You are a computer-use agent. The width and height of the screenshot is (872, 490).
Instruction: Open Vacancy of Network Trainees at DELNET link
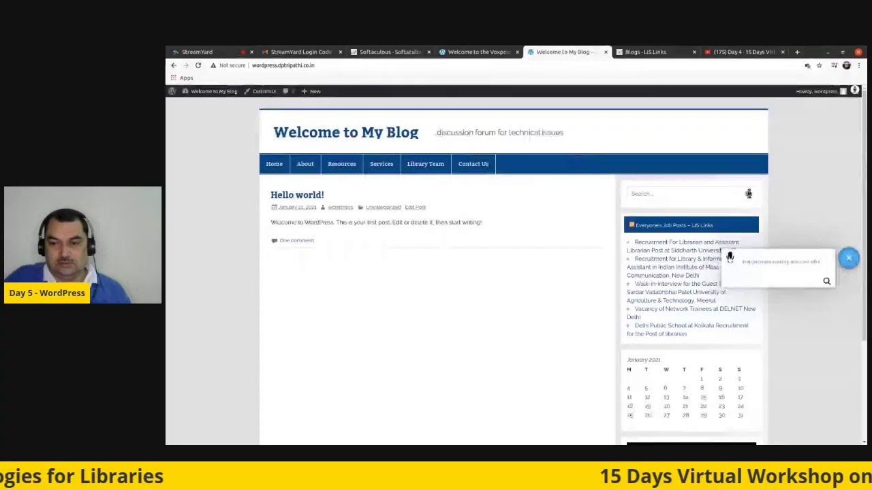[x=691, y=313]
